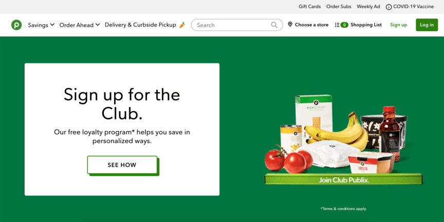Open the Weekly Ad link
The image size is (444, 222).
click(368, 7)
